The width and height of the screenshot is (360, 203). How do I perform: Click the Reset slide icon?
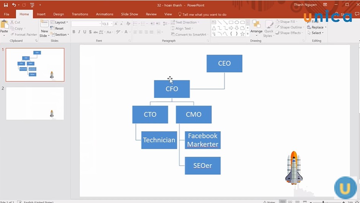(57, 28)
